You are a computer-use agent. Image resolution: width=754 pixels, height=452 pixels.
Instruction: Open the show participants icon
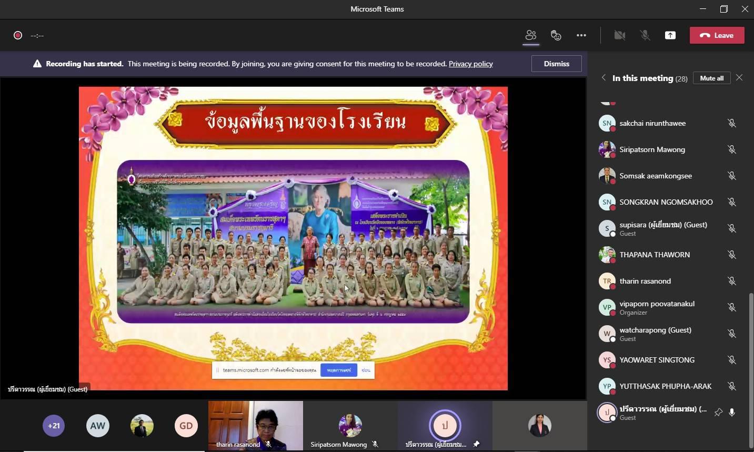pos(531,35)
